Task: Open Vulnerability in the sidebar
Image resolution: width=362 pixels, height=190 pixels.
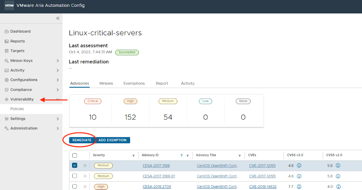Action: tap(22, 99)
